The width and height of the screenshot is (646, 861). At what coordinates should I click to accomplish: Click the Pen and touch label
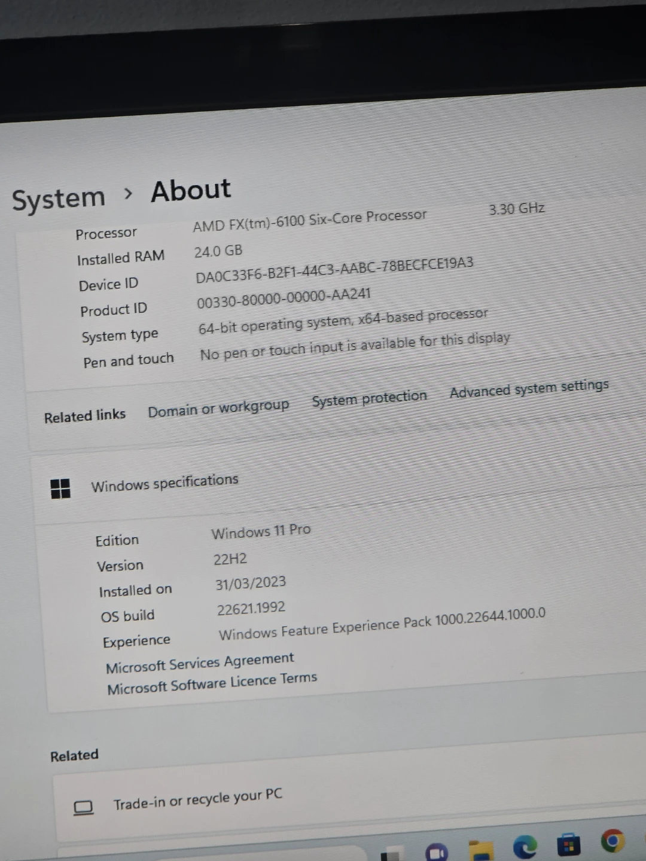point(129,361)
